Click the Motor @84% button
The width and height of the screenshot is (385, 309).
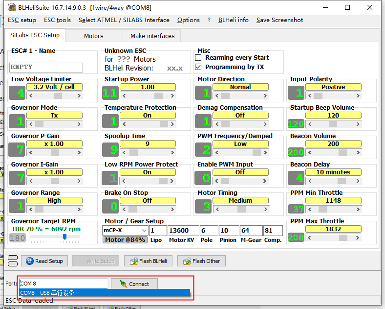pyautogui.click(x=125, y=239)
